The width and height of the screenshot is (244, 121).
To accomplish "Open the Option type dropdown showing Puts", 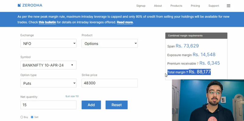I will tap(48, 83).
